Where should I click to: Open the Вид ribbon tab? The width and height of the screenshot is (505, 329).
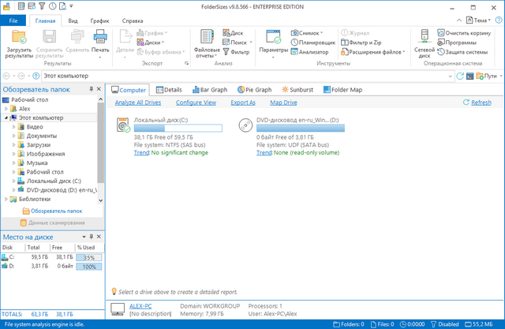pos(73,20)
